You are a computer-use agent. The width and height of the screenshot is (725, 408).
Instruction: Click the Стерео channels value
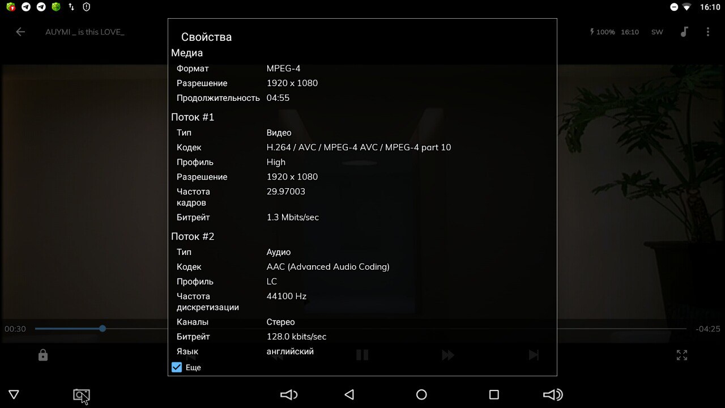281,322
